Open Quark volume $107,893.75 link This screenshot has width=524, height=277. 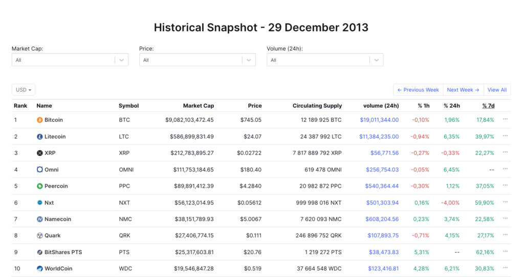383,236
